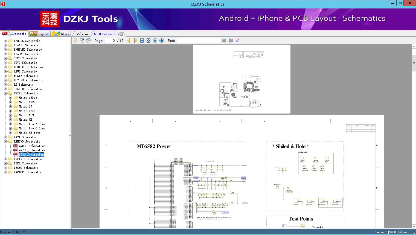Select Meizu Pro 7 Plus folder

32,124
